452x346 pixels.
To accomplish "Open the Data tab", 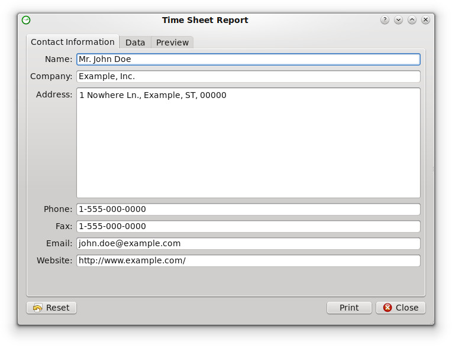I will pyautogui.click(x=135, y=43).
